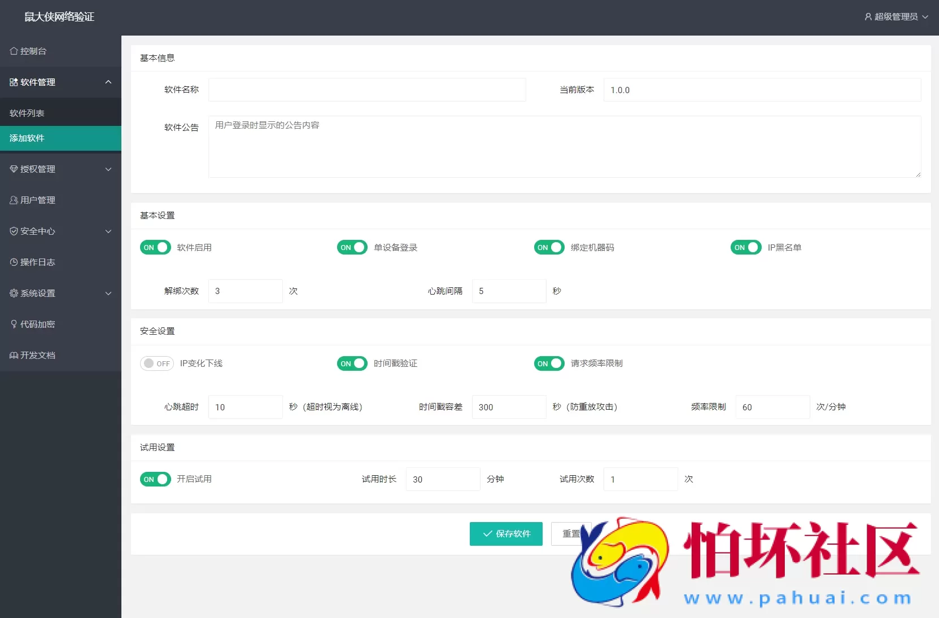Click the 超级管理员 user icon at top right
This screenshot has width=939, height=618.
pyautogui.click(x=868, y=16)
